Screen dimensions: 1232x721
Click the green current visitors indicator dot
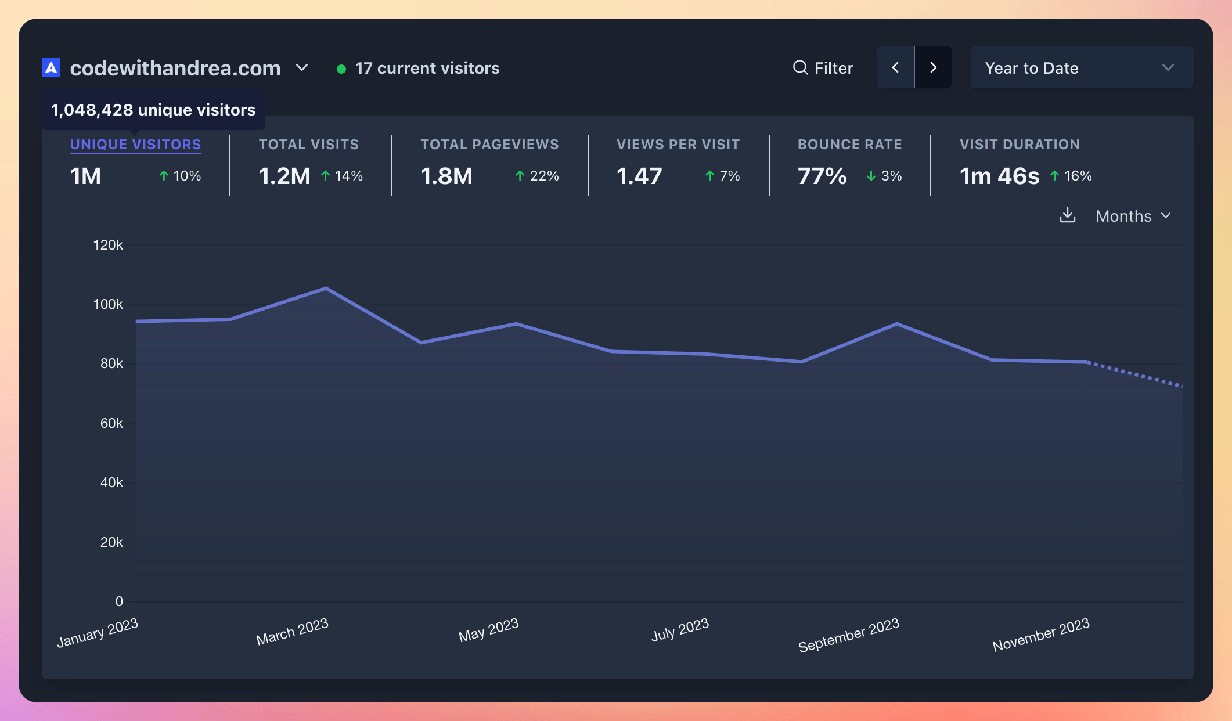tap(341, 69)
